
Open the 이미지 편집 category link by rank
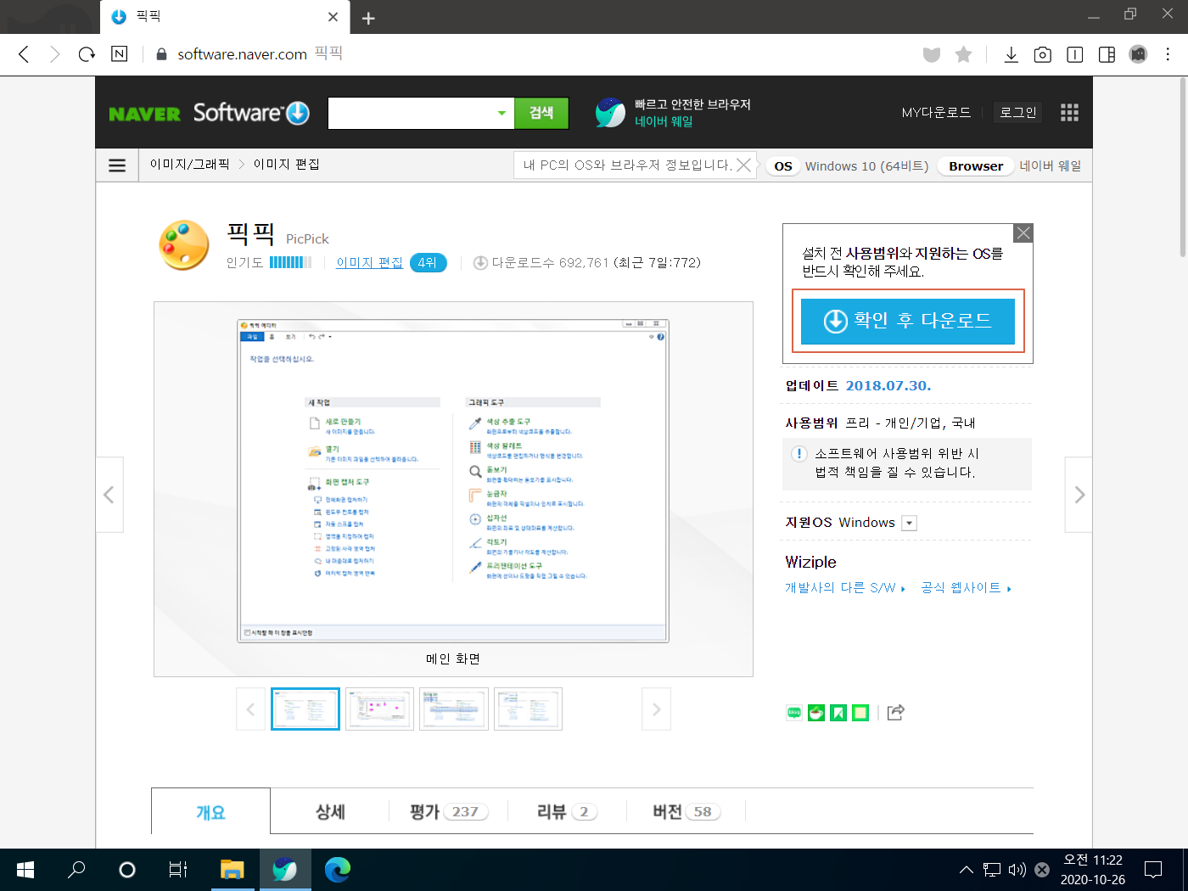(x=370, y=263)
